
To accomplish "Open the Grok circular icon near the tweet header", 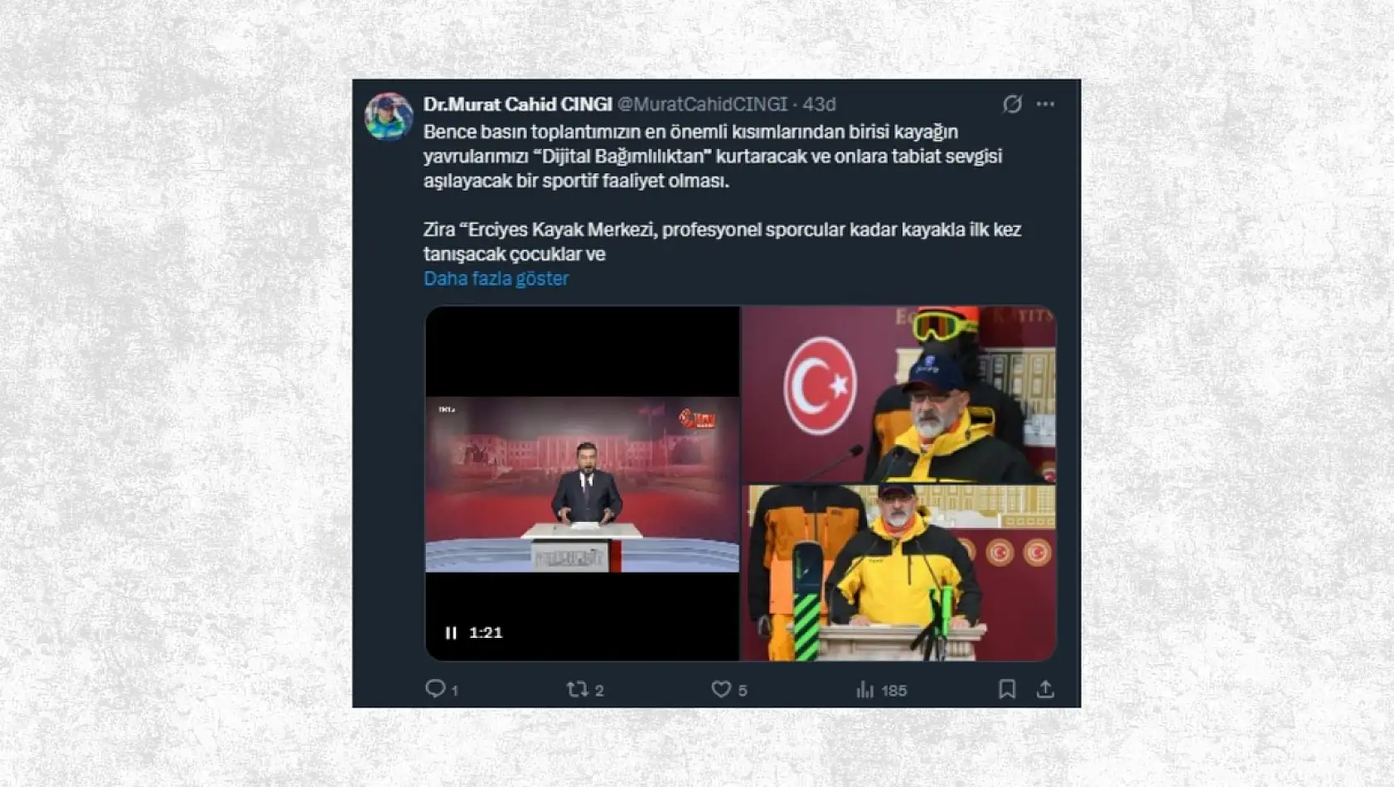I will pos(1012,104).
